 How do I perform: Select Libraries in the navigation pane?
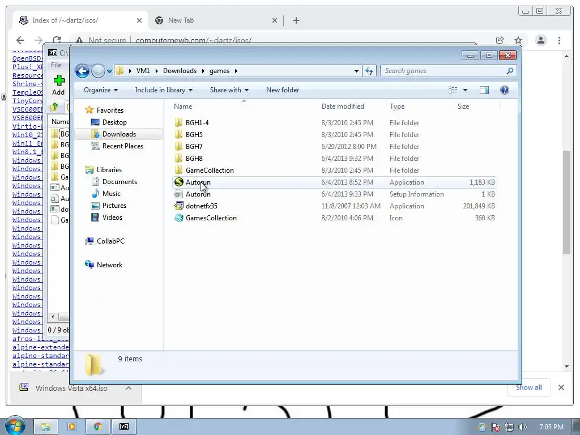coord(109,170)
